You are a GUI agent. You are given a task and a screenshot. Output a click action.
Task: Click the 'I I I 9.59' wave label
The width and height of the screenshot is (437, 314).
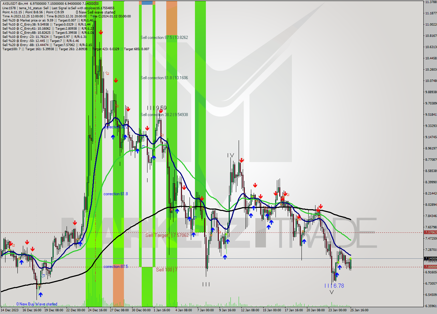[x=157, y=108]
